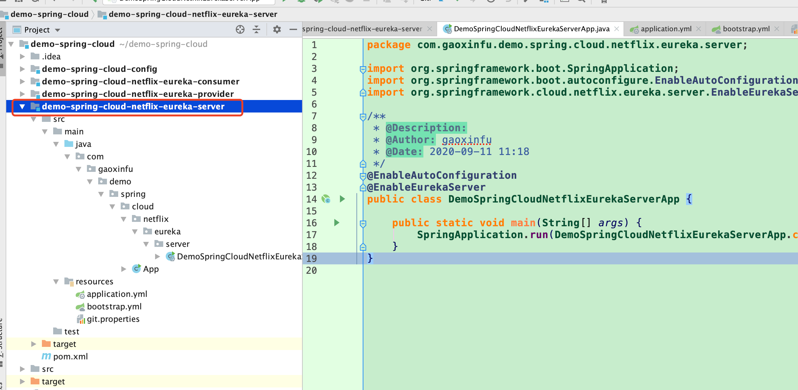This screenshot has height=390, width=798.
Task: Fold the main method at line 16
Action: (x=363, y=224)
